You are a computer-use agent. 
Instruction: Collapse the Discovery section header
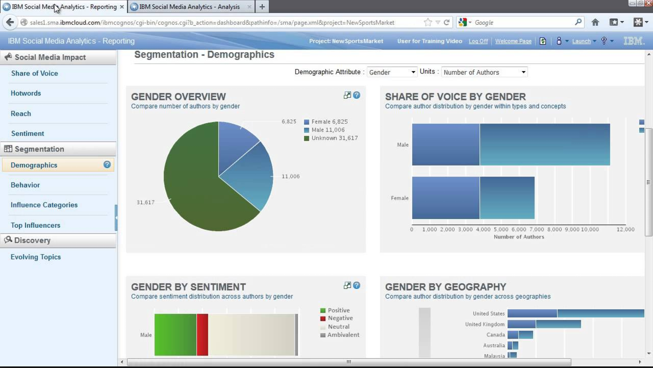[x=58, y=240]
